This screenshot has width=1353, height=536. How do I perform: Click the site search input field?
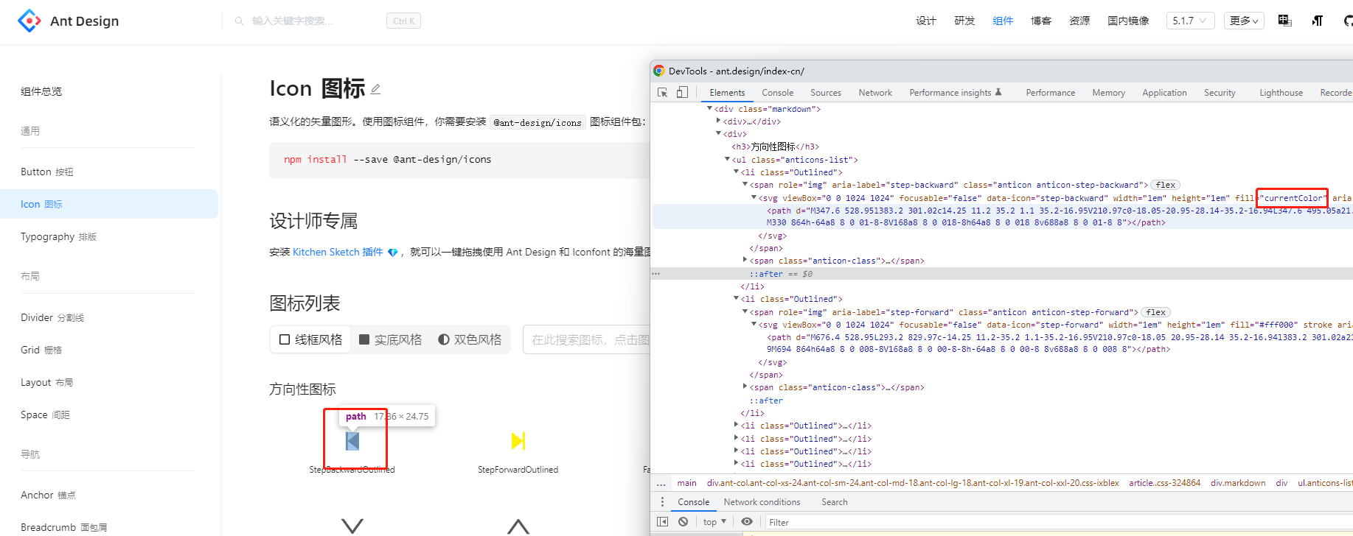pos(316,21)
